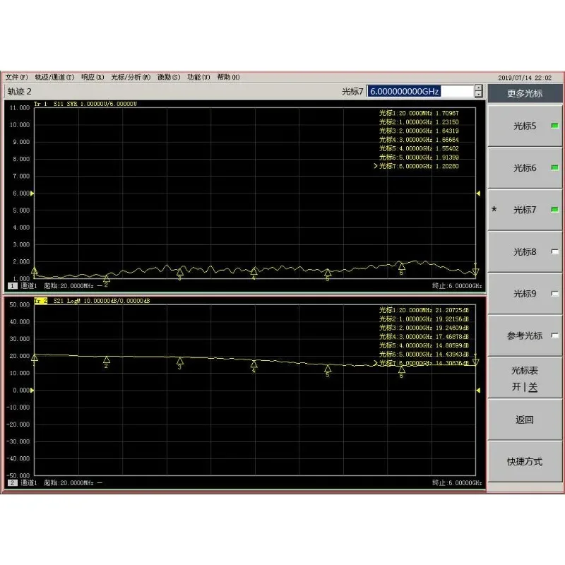
Task: Click the S11 right reference level arrow
Action: click(x=478, y=194)
